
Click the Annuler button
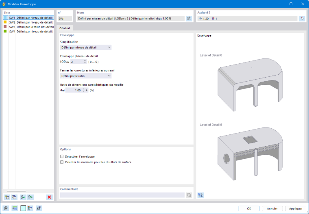[x=272, y=208]
